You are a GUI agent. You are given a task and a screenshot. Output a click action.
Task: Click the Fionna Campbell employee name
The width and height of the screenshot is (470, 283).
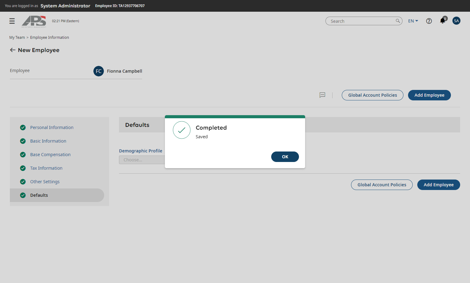[125, 71]
